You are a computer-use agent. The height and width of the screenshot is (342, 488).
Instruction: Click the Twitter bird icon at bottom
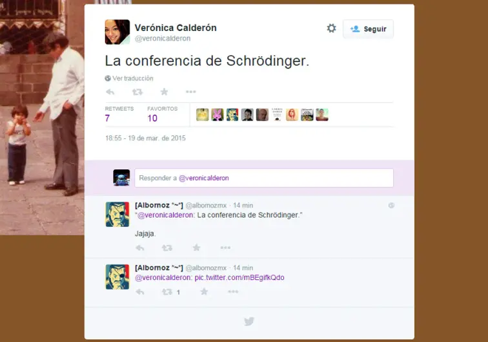tap(249, 321)
